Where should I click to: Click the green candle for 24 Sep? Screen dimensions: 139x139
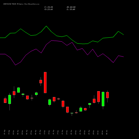81,110
